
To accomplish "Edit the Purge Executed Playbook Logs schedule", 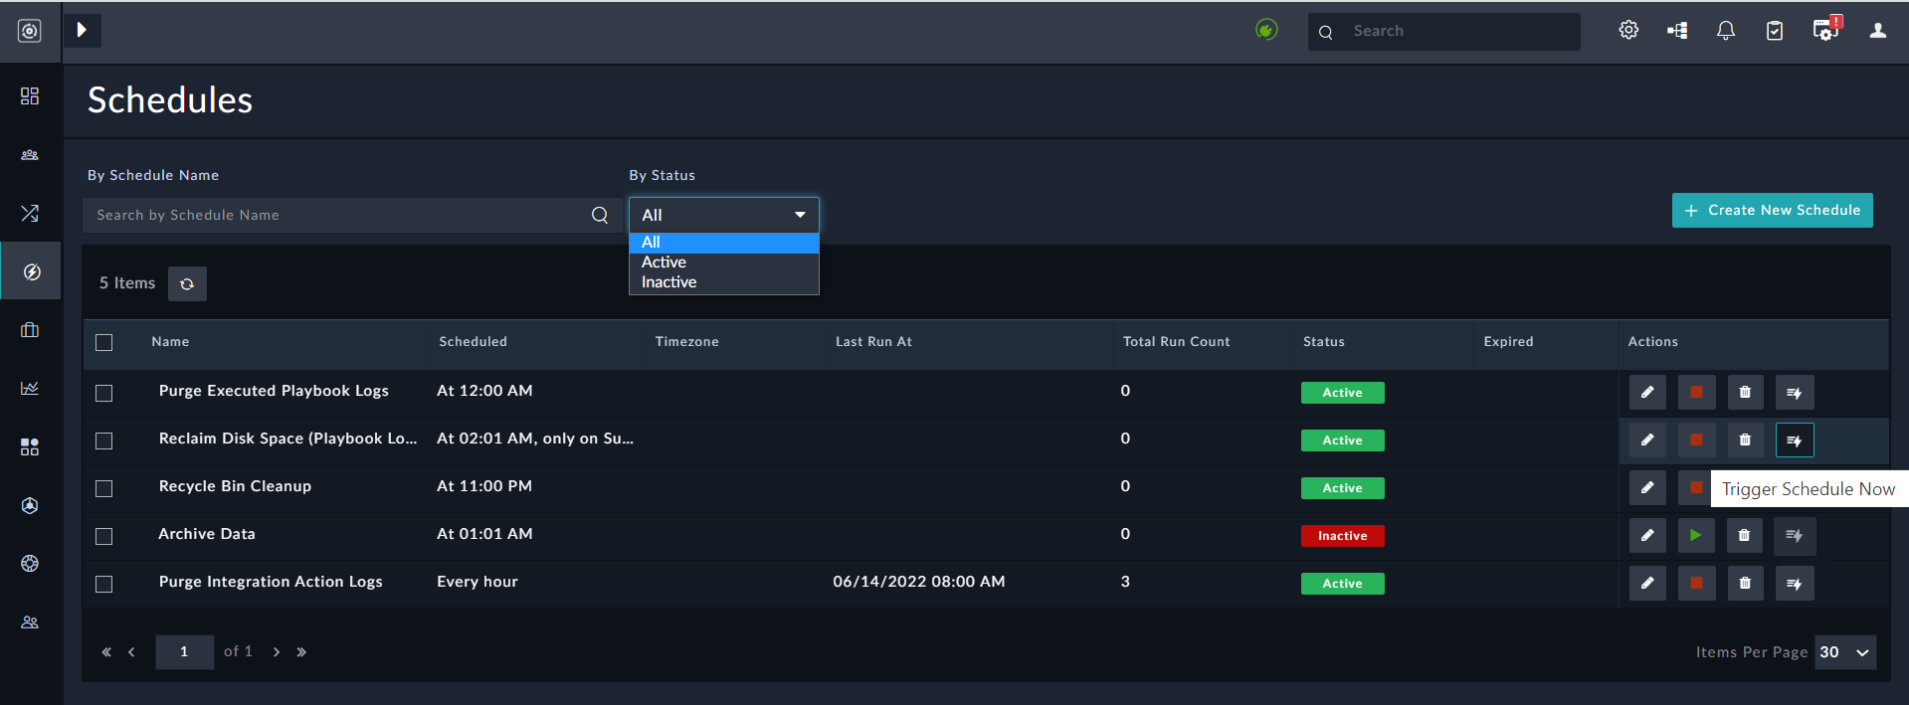I will click(1647, 393).
